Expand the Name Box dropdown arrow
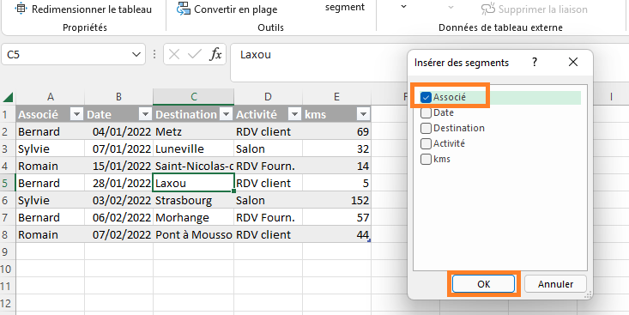Screen dimensions: 629x315 click(136, 55)
